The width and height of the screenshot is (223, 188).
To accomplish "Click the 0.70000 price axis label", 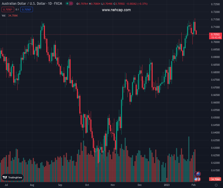I will tap(215, 42).
